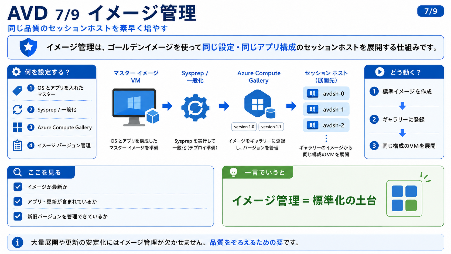Click the Windows icon on avdsh-1
The width and height of the screenshot is (451, 254).
pyautogui.click(x=313, y=109)
